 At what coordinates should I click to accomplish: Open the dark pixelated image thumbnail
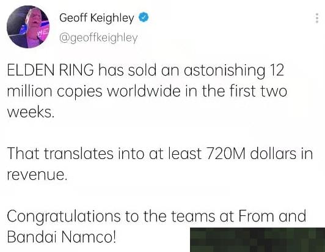[257, 240]
